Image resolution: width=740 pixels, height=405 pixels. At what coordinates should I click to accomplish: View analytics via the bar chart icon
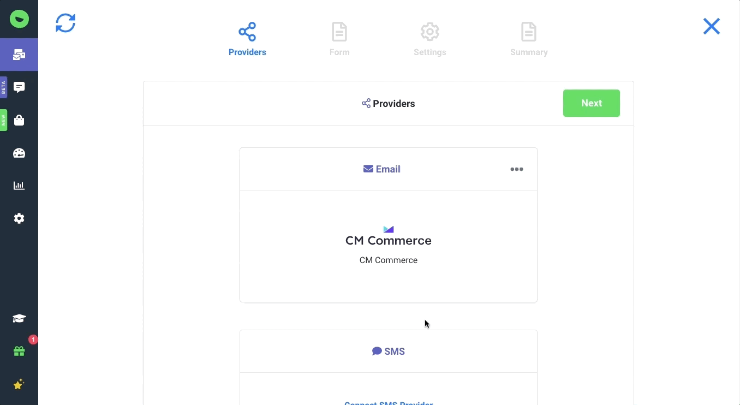pyautogui.click(x=19, y=186)
